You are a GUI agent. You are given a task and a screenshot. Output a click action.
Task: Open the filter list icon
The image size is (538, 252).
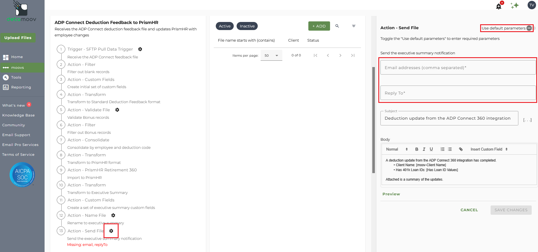tap(353, 26)
